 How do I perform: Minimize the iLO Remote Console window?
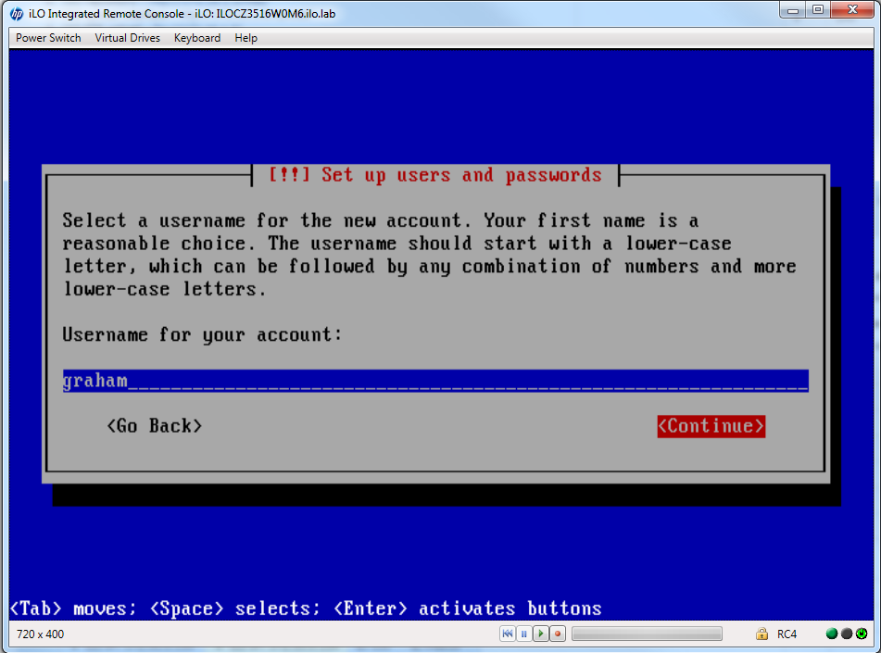click(x=792, y=10)
